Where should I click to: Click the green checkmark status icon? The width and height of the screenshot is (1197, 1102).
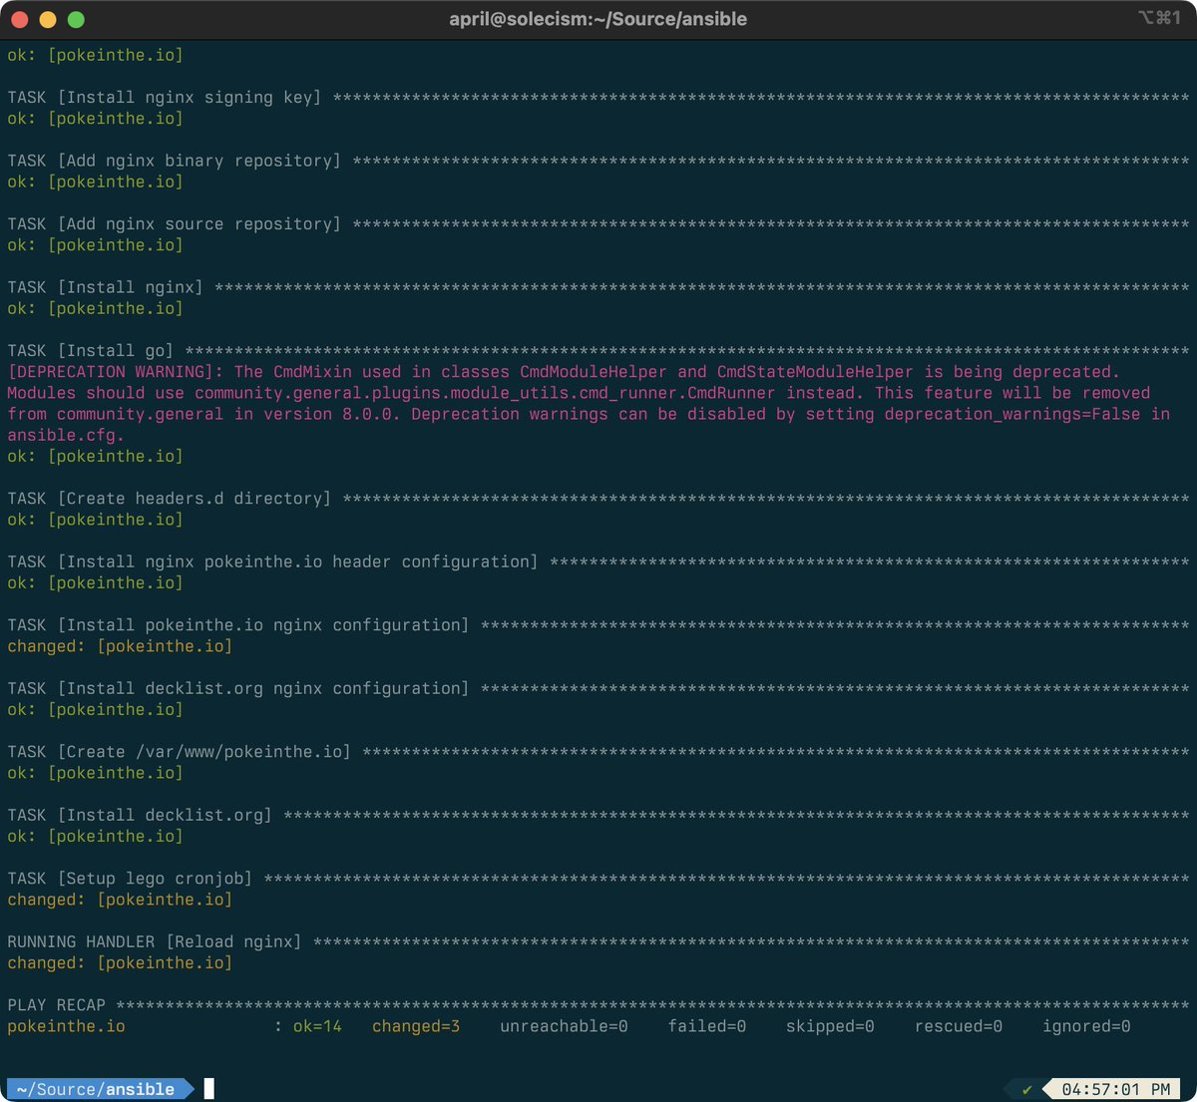pyautogui.click(x=1026, y=1088)
